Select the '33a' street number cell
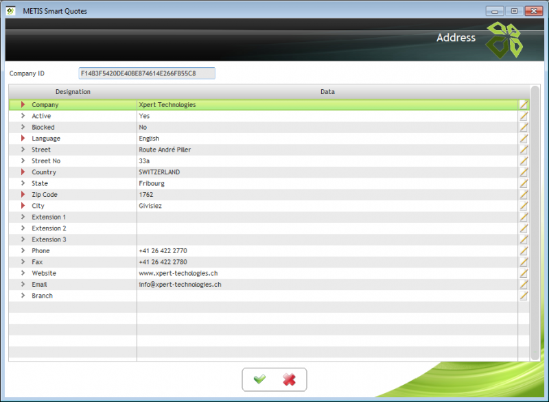This screenshot has height=402, width=549. (x=327, y=161)
